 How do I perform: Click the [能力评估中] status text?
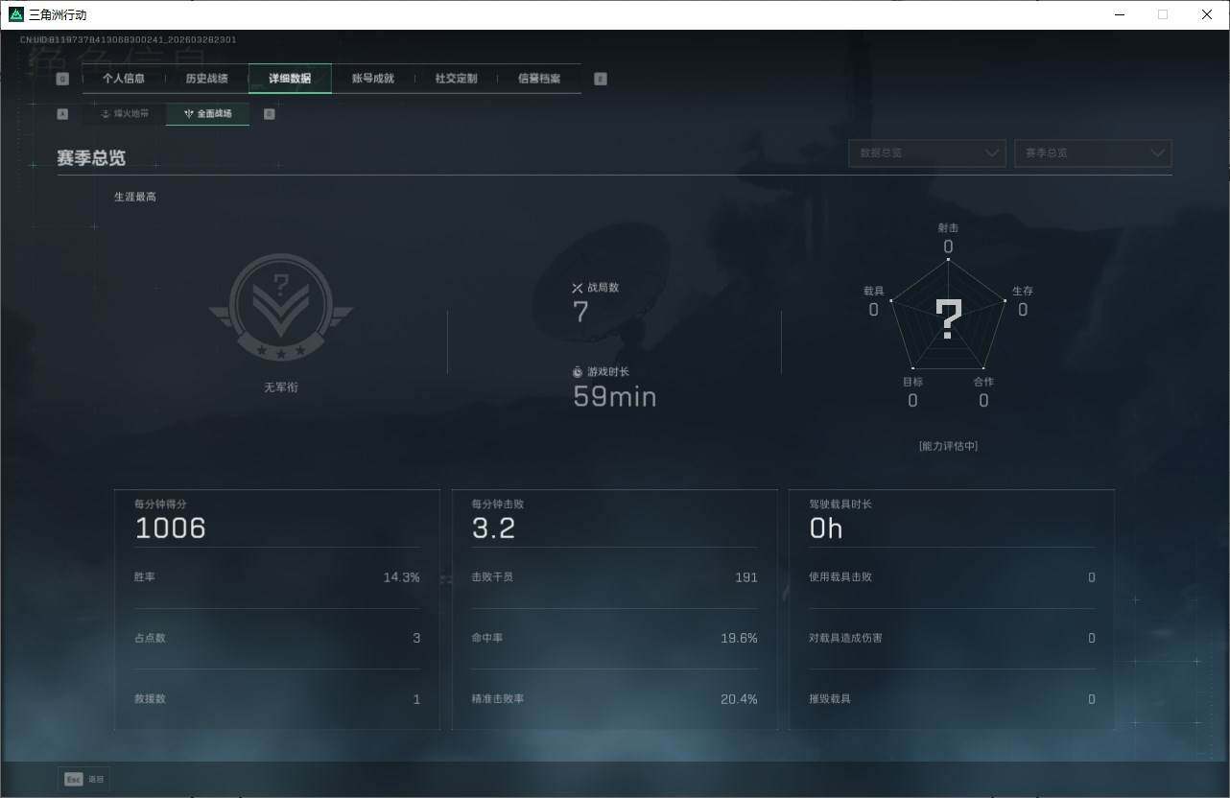tap(948, 446)
